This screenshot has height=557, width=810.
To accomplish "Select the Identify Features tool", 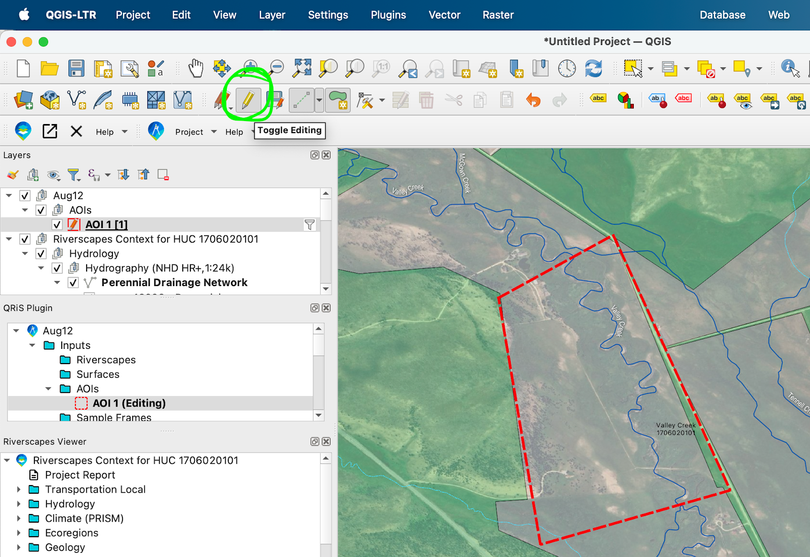I will [790, 68].
